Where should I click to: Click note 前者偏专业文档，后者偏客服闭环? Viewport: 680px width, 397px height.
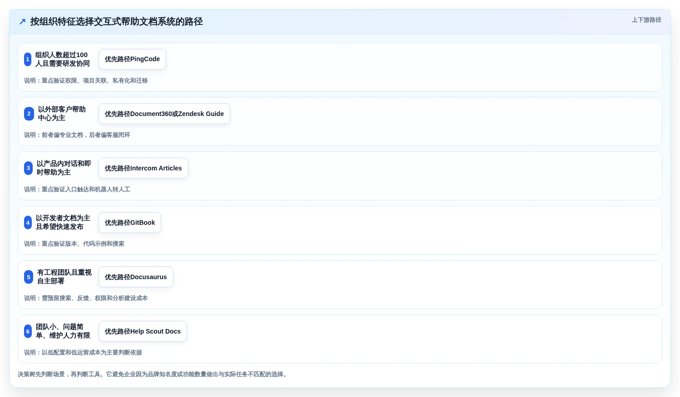point(77,135)
